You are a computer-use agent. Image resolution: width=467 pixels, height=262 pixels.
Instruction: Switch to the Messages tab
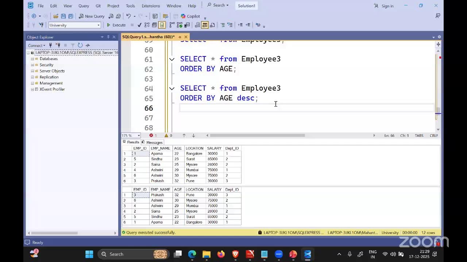[152, 142]
